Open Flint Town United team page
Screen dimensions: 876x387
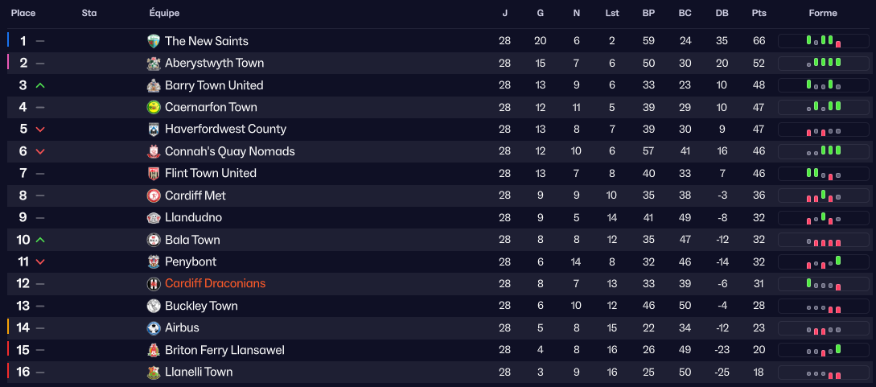tap(210, 173)
